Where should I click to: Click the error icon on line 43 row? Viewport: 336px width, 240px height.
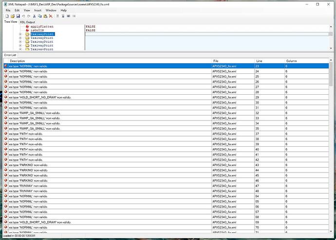6,165
